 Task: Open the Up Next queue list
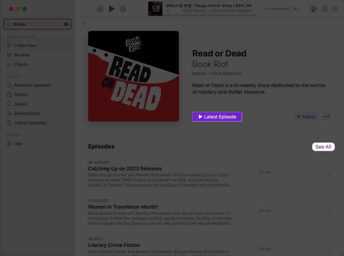335,9
